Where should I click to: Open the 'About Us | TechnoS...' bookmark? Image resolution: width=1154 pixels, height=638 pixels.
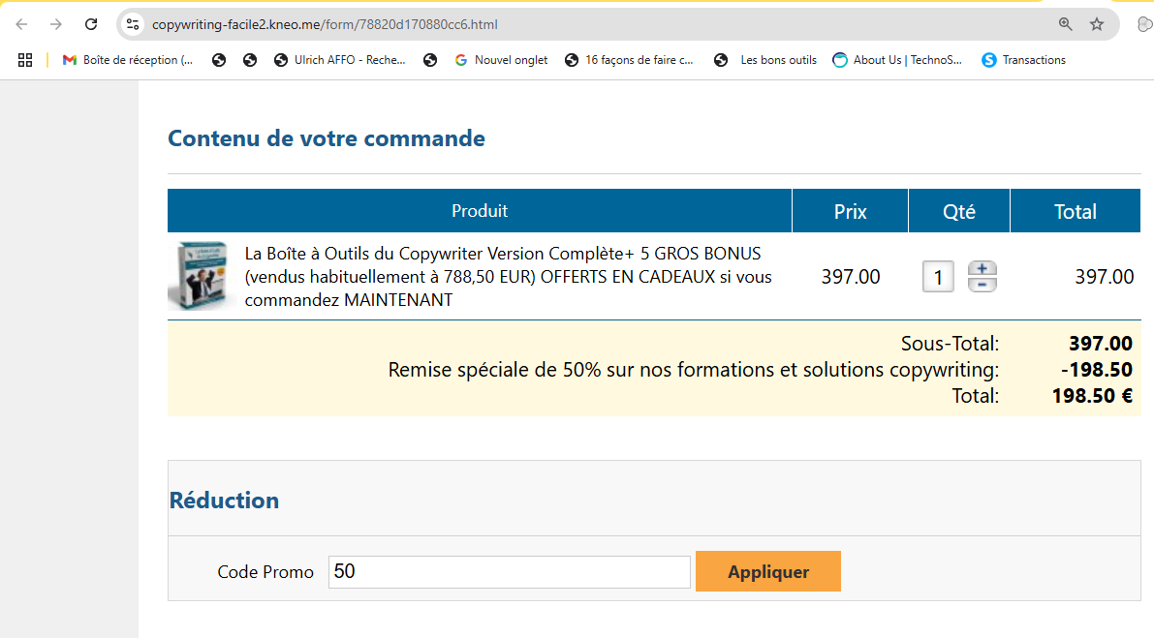tap(897, 60)
